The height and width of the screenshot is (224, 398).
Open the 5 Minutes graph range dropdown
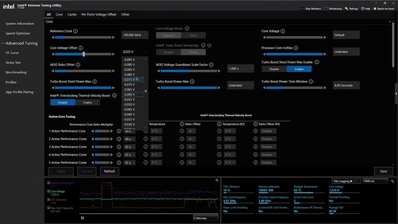point(206,218)
